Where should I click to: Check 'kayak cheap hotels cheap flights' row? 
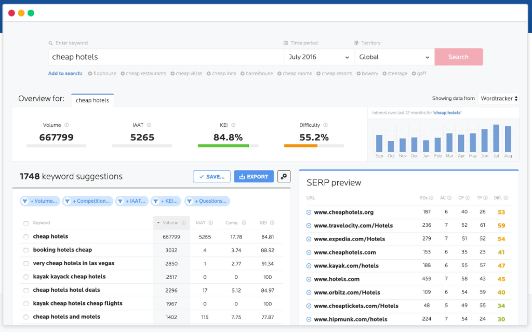point(26,304)
